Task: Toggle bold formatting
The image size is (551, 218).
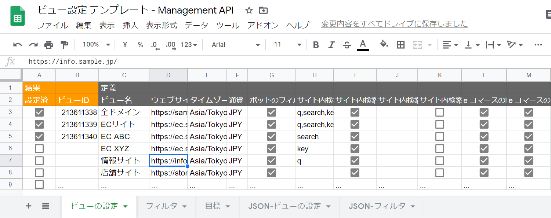Action: click(316, 45)
